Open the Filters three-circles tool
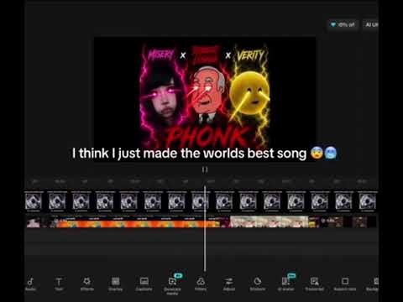The width and height of the screenshot is (403, 302). (201, 284)
